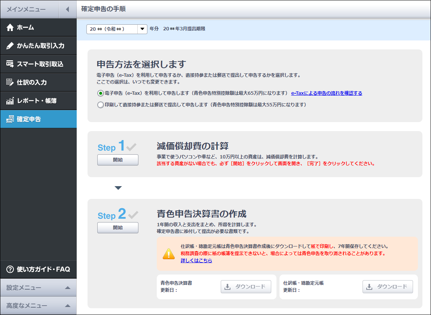Click the orange warning triangle icon

coord(169,254)
